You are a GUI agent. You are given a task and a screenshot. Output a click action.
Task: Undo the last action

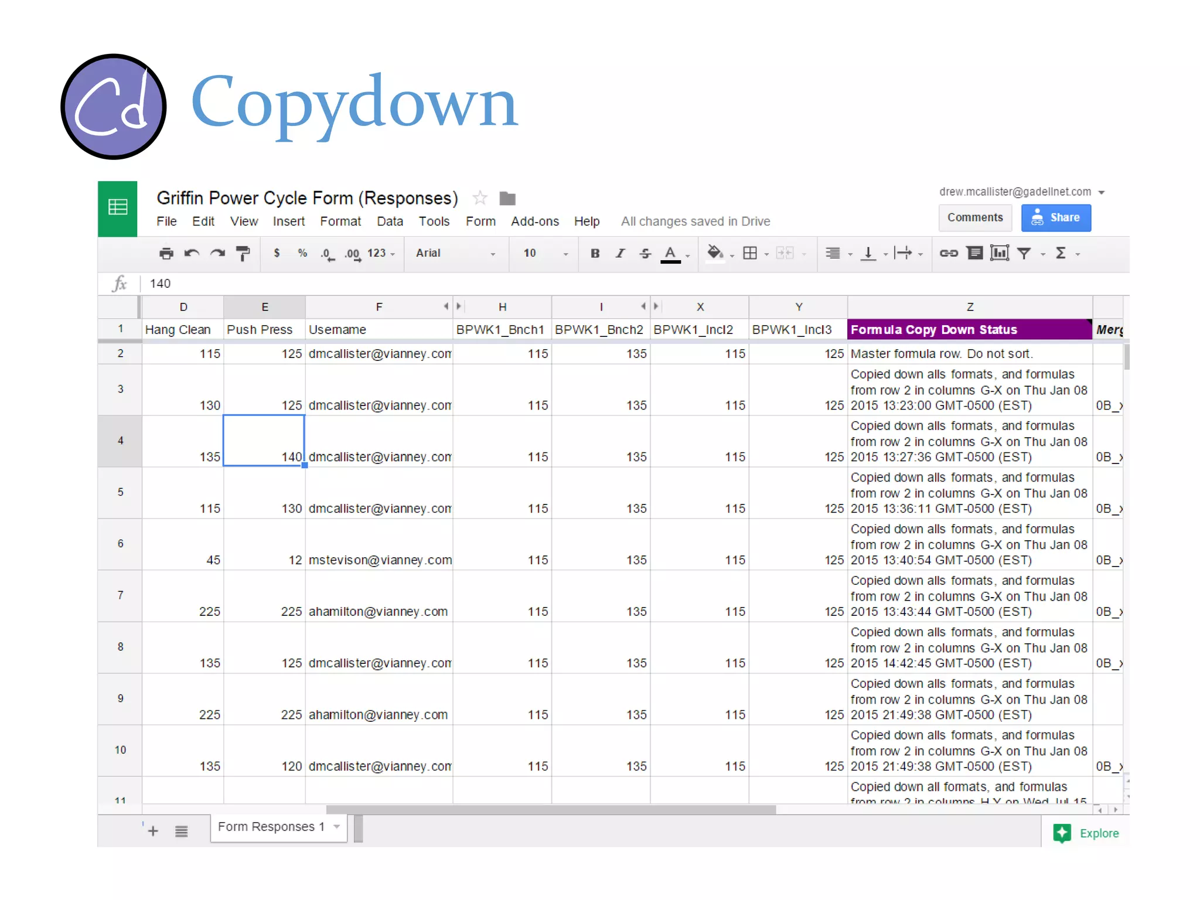point(192,253)
